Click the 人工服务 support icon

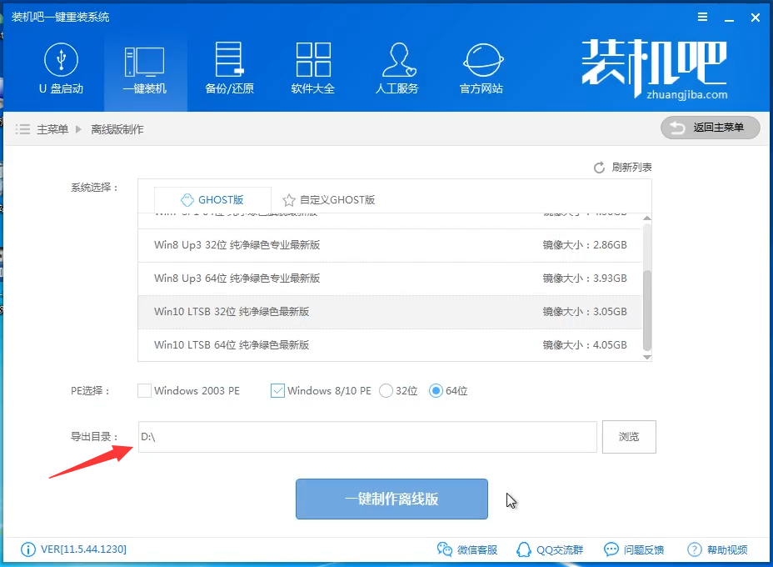(x=396, y=60)
